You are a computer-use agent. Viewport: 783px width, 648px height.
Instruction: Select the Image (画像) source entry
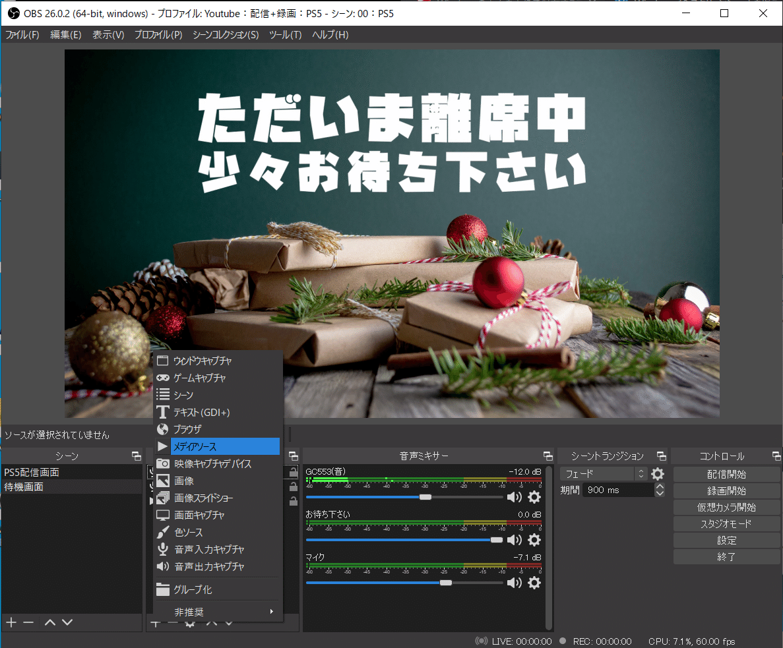[218, 481]
